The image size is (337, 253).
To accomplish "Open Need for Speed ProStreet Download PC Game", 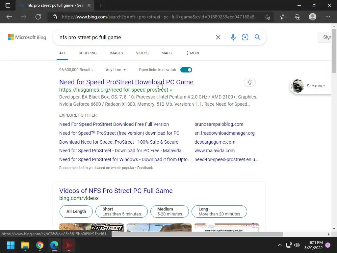I will tap(126, 82).
